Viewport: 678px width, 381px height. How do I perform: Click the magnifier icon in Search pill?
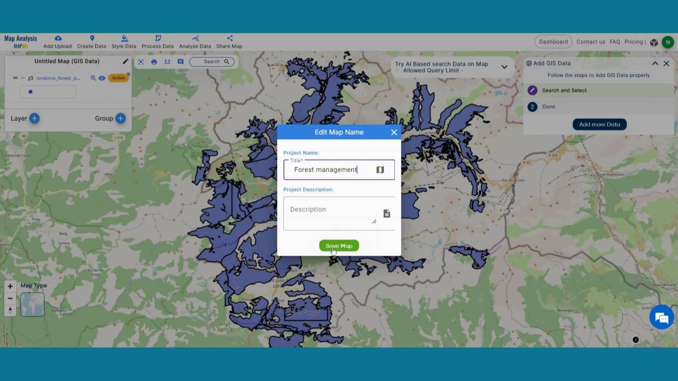[x=227, y=62]
